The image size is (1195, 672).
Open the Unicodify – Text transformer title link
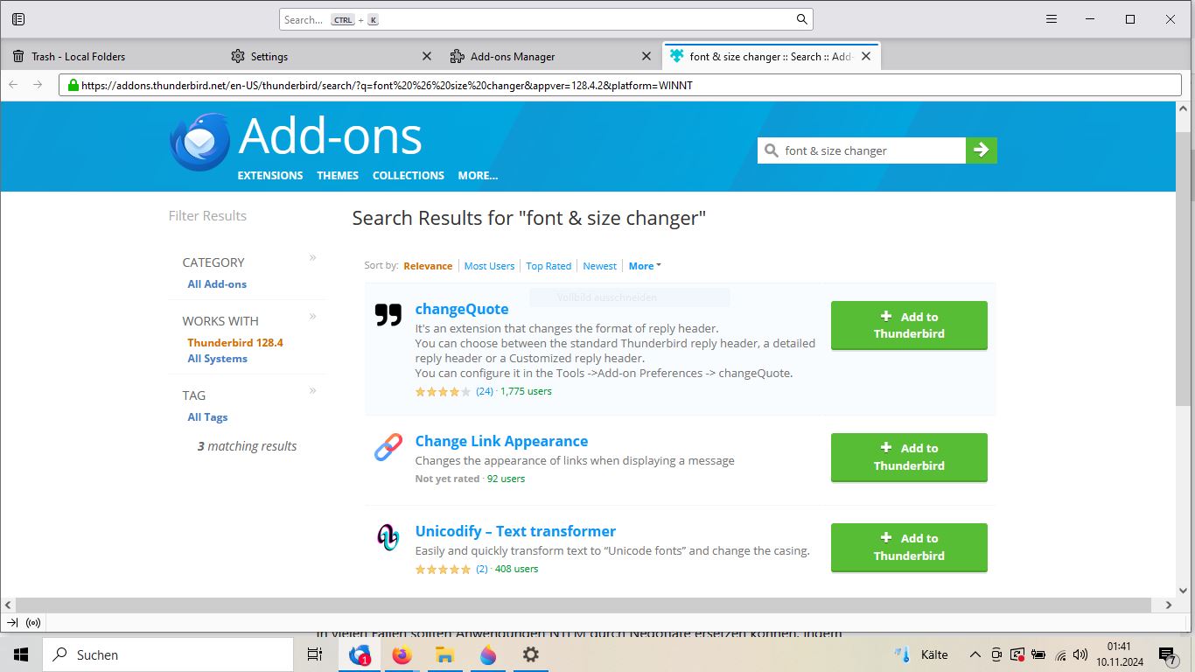click(515, 531)
